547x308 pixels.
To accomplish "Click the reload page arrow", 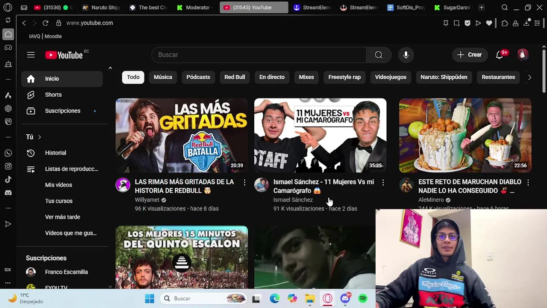I will [x=45, y=23].
